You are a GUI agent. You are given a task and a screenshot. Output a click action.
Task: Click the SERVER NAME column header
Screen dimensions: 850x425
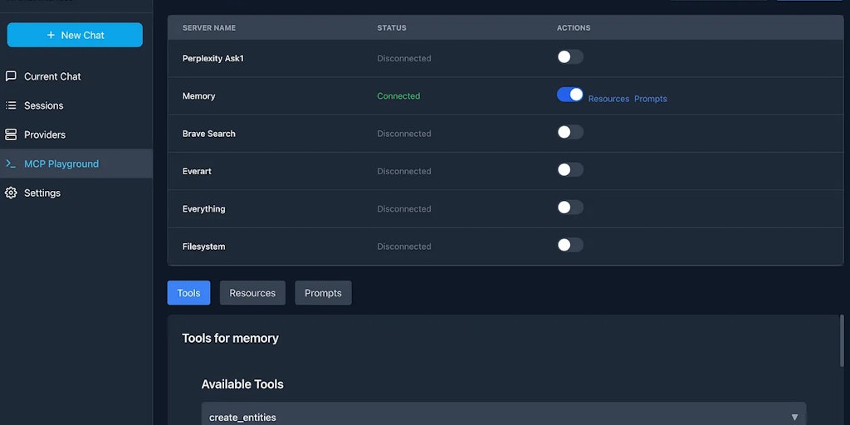pos(208,27)
